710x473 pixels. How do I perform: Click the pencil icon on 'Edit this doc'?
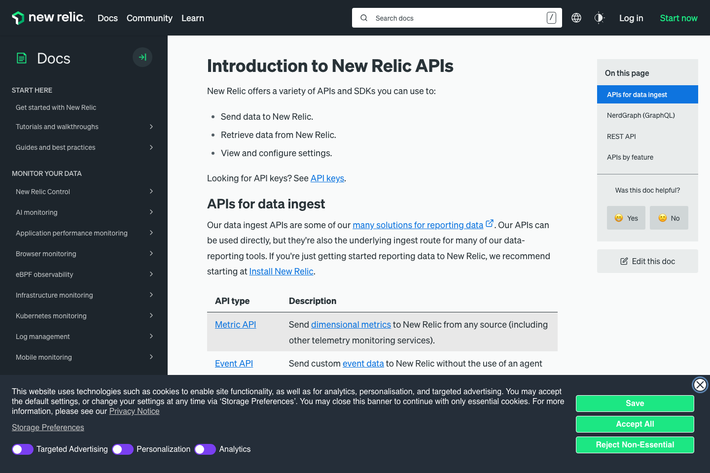pos(625,261)
